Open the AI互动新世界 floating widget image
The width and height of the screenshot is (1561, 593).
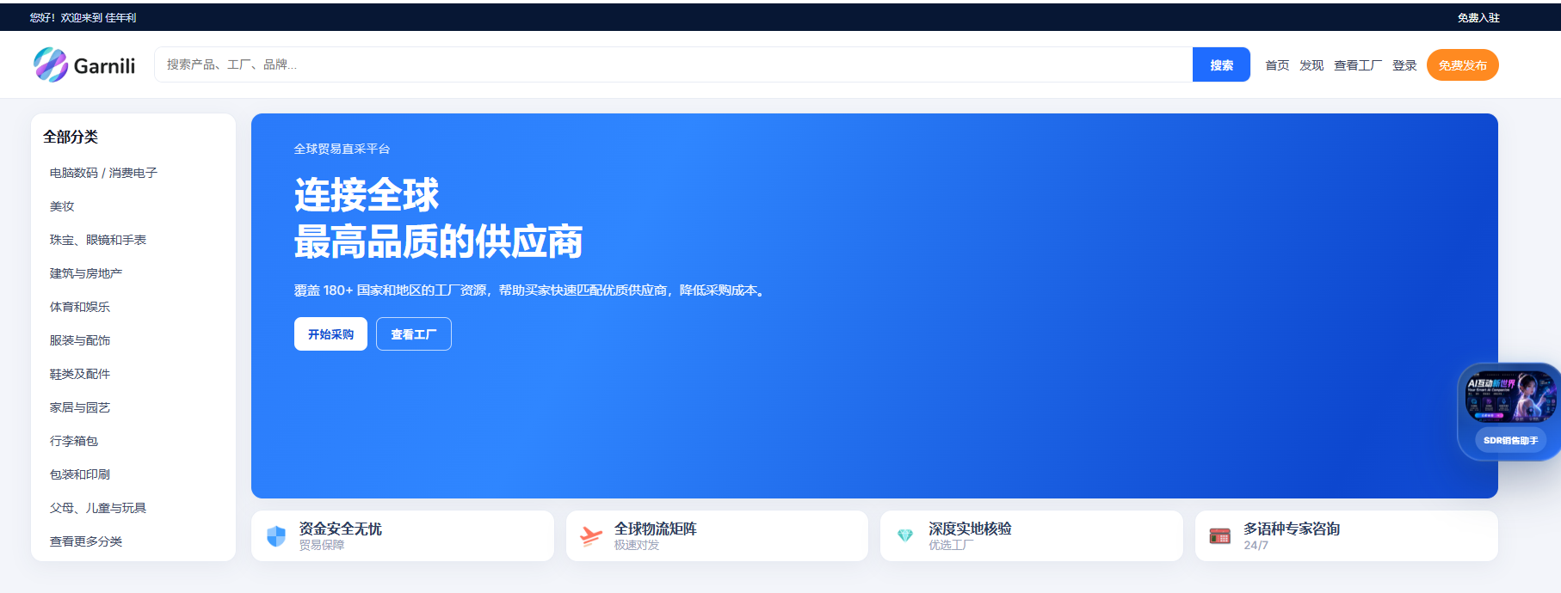pos(1510,396)
